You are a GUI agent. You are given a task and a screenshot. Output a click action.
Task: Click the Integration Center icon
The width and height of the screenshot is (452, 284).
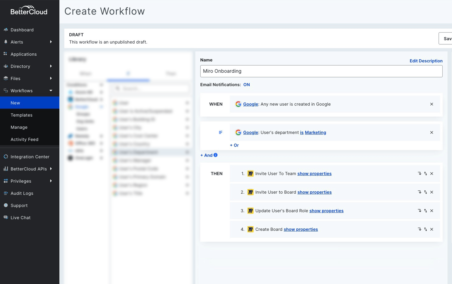click(6, 156)
